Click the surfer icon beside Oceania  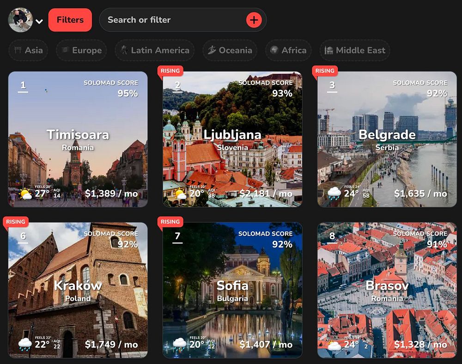coord(212,50)
